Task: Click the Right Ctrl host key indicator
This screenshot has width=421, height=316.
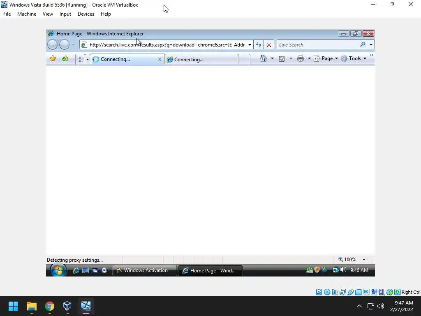Action: (411, 292)
